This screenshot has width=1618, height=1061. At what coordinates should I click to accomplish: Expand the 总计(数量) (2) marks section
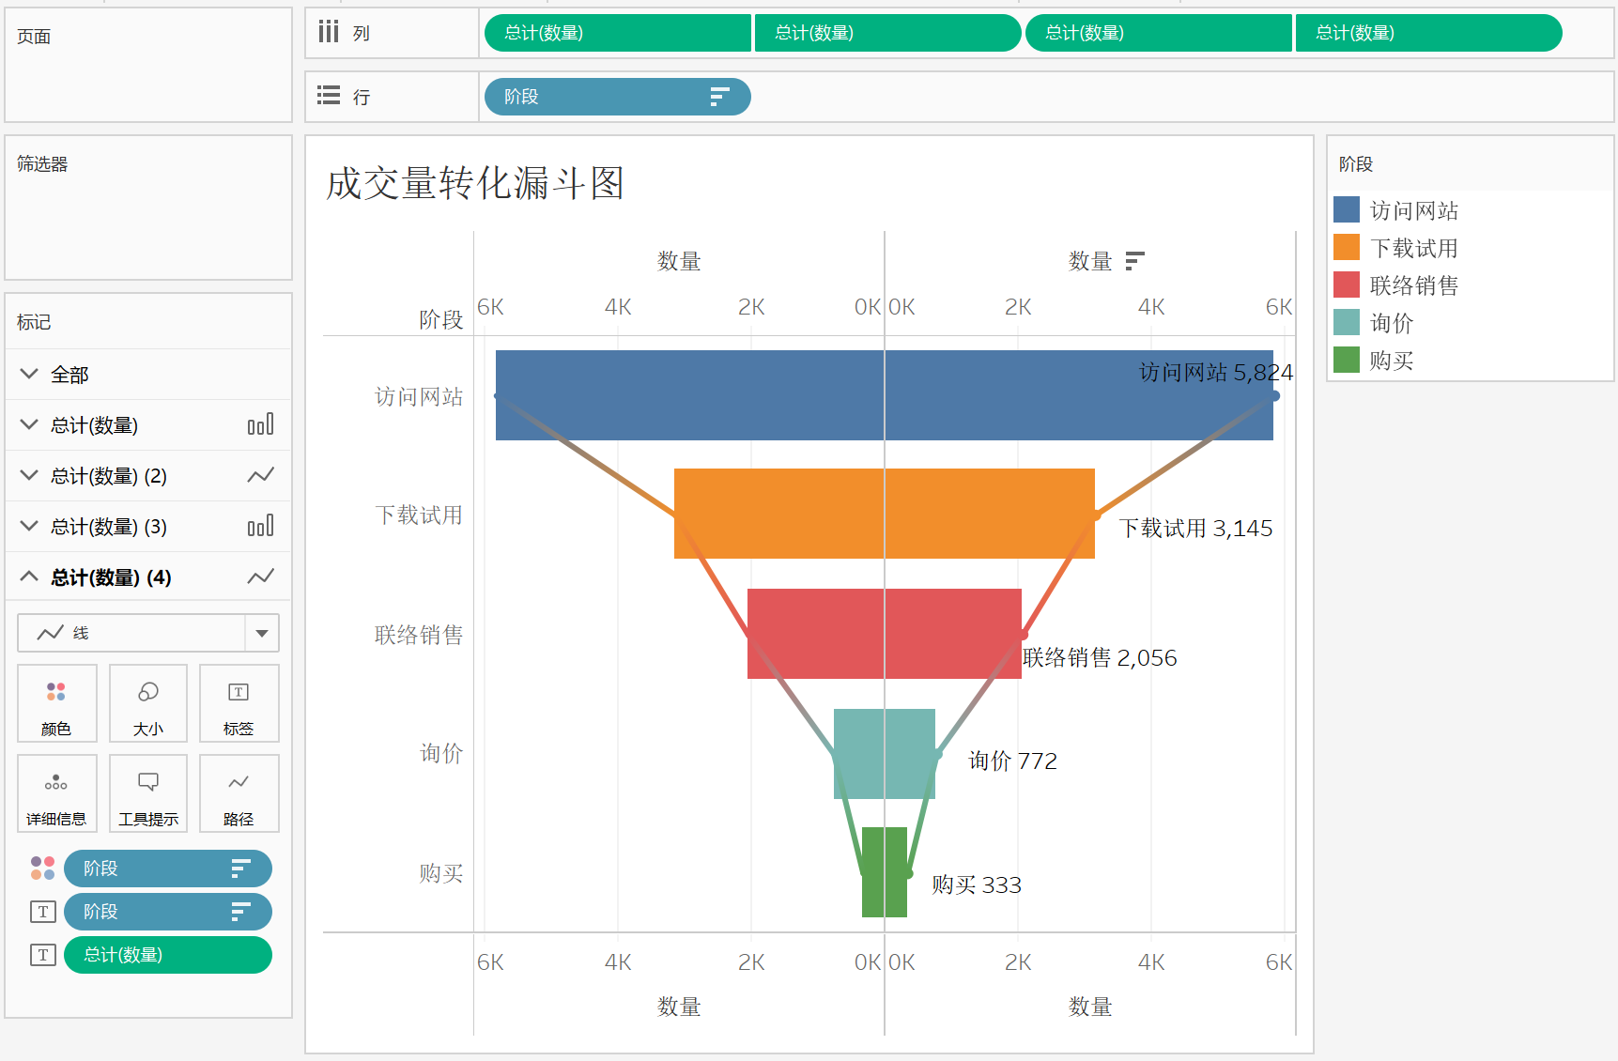(28, 475)
